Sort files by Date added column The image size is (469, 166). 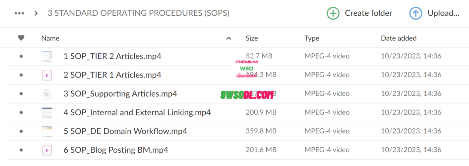[399, 38]
